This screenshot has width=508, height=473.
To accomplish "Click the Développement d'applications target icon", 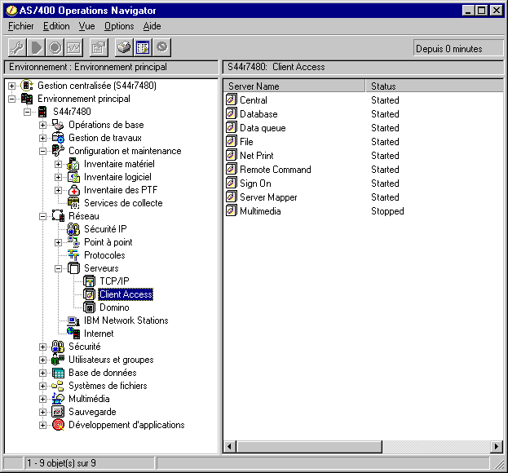I will tap(58, 425).
